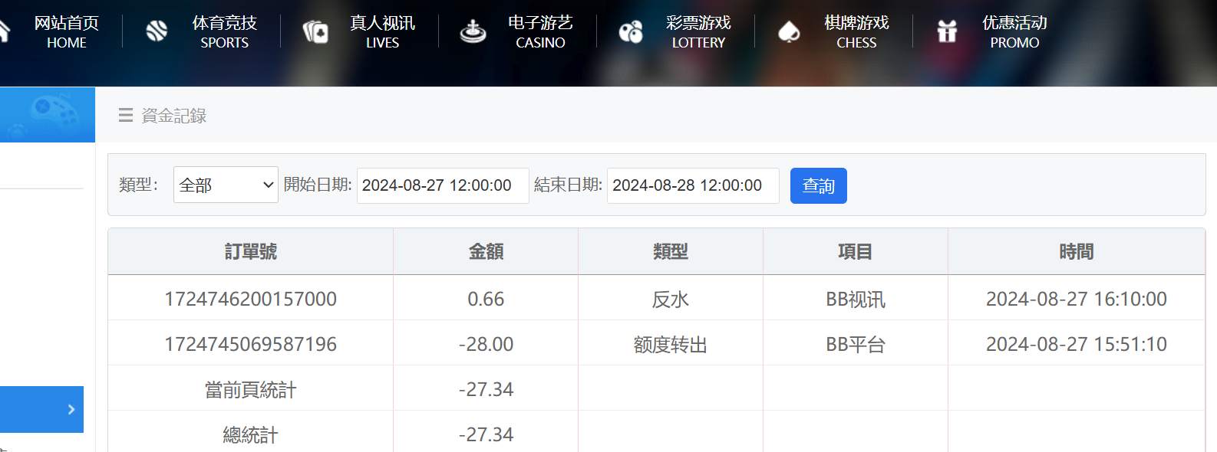Click the 時間 column header

pyautogui.click(x=1076, y=251)
